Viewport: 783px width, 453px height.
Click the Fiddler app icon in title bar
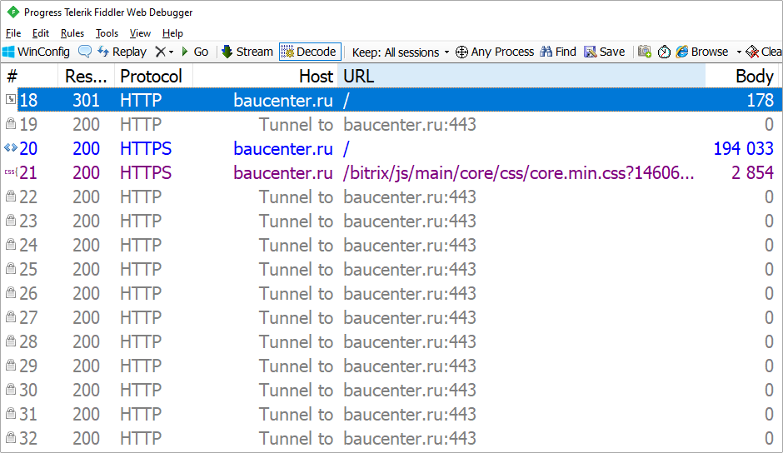tap(13, 12)
